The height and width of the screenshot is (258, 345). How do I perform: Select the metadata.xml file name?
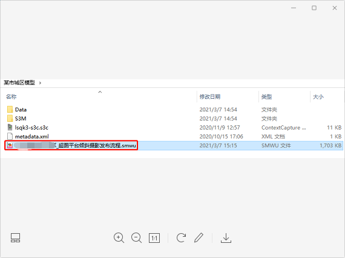pyautogui.click(x=31, y=136)
